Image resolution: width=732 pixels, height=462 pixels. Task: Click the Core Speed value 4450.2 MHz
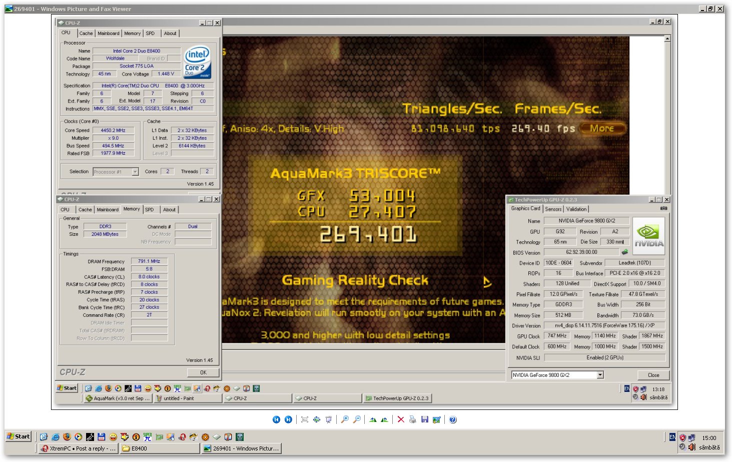click(x=113, y=130)
